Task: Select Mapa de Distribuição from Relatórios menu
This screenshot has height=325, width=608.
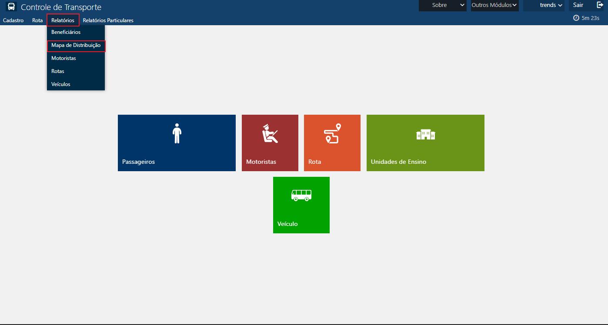Action: pyautogui.click(x=76, y=45)
